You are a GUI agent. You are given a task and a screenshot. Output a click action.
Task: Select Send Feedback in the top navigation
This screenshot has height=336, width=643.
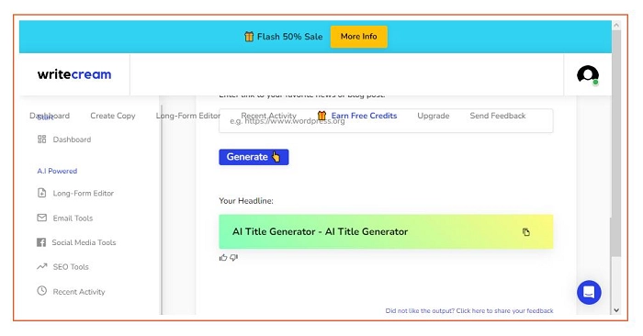[498, 116]
